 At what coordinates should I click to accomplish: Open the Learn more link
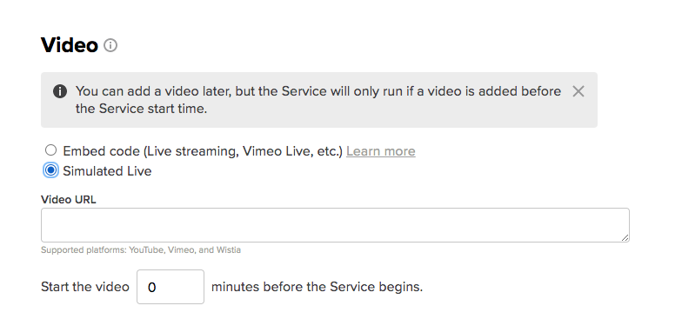coord(381,151)
